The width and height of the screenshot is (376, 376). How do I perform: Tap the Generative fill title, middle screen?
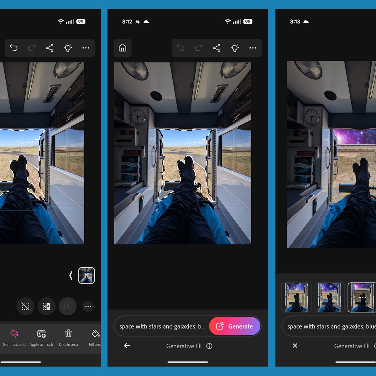pos(184,346)
